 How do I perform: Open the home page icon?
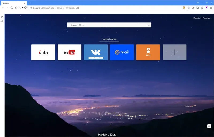(x=16, y=8)
